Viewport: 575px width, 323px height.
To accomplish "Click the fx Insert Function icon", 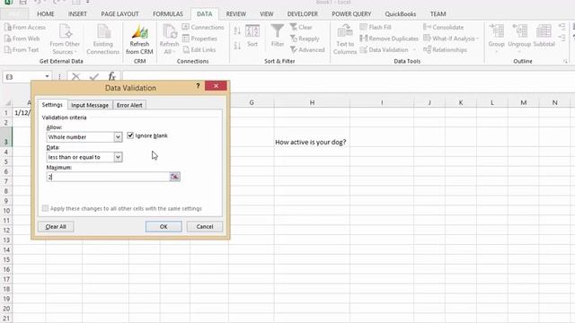I will [111, 76].
